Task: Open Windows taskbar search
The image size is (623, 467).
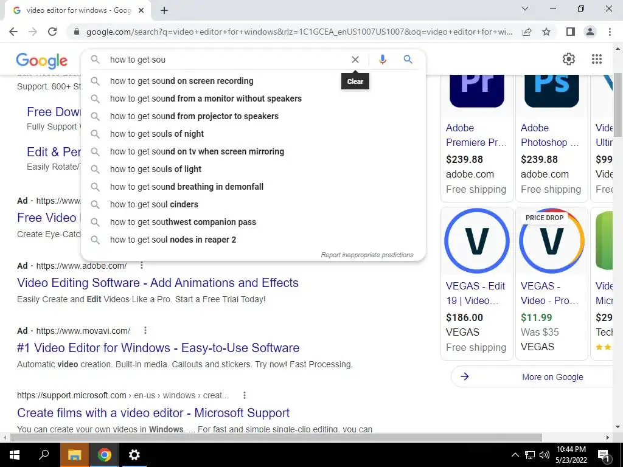Action: point(44,455)
